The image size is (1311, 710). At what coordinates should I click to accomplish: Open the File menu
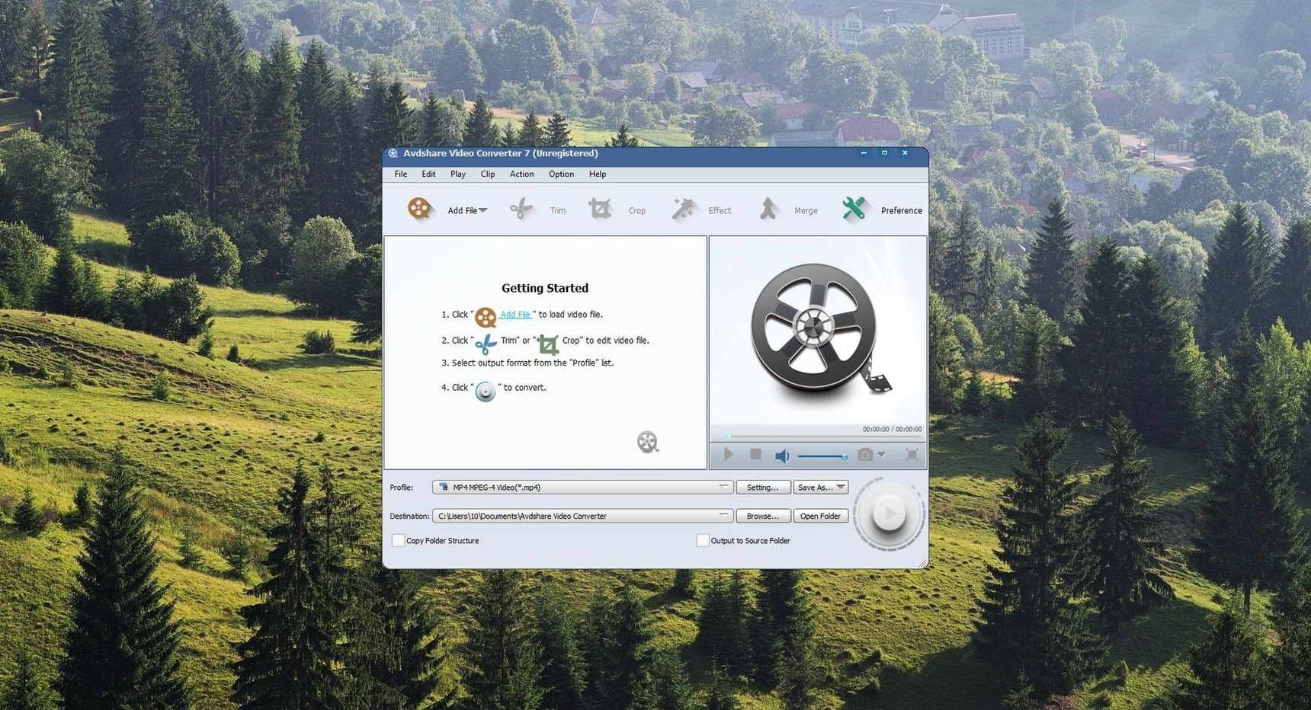pos(401,174)
